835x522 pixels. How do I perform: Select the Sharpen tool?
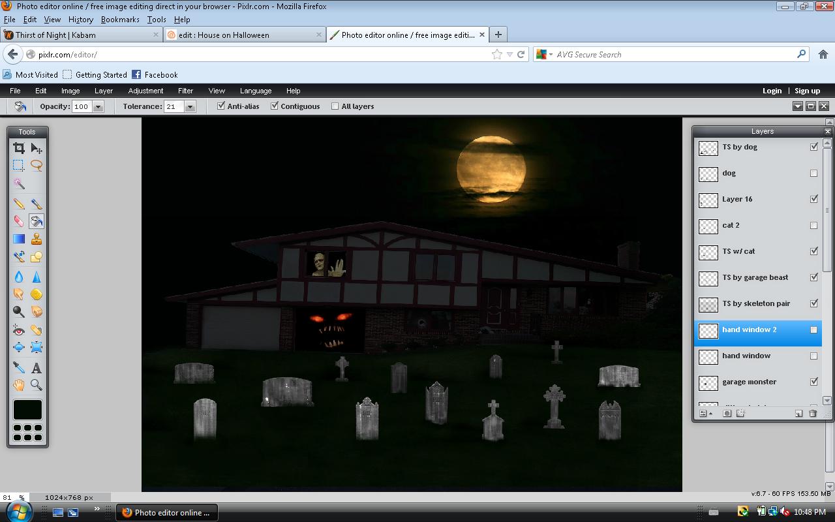click(37, 277)
